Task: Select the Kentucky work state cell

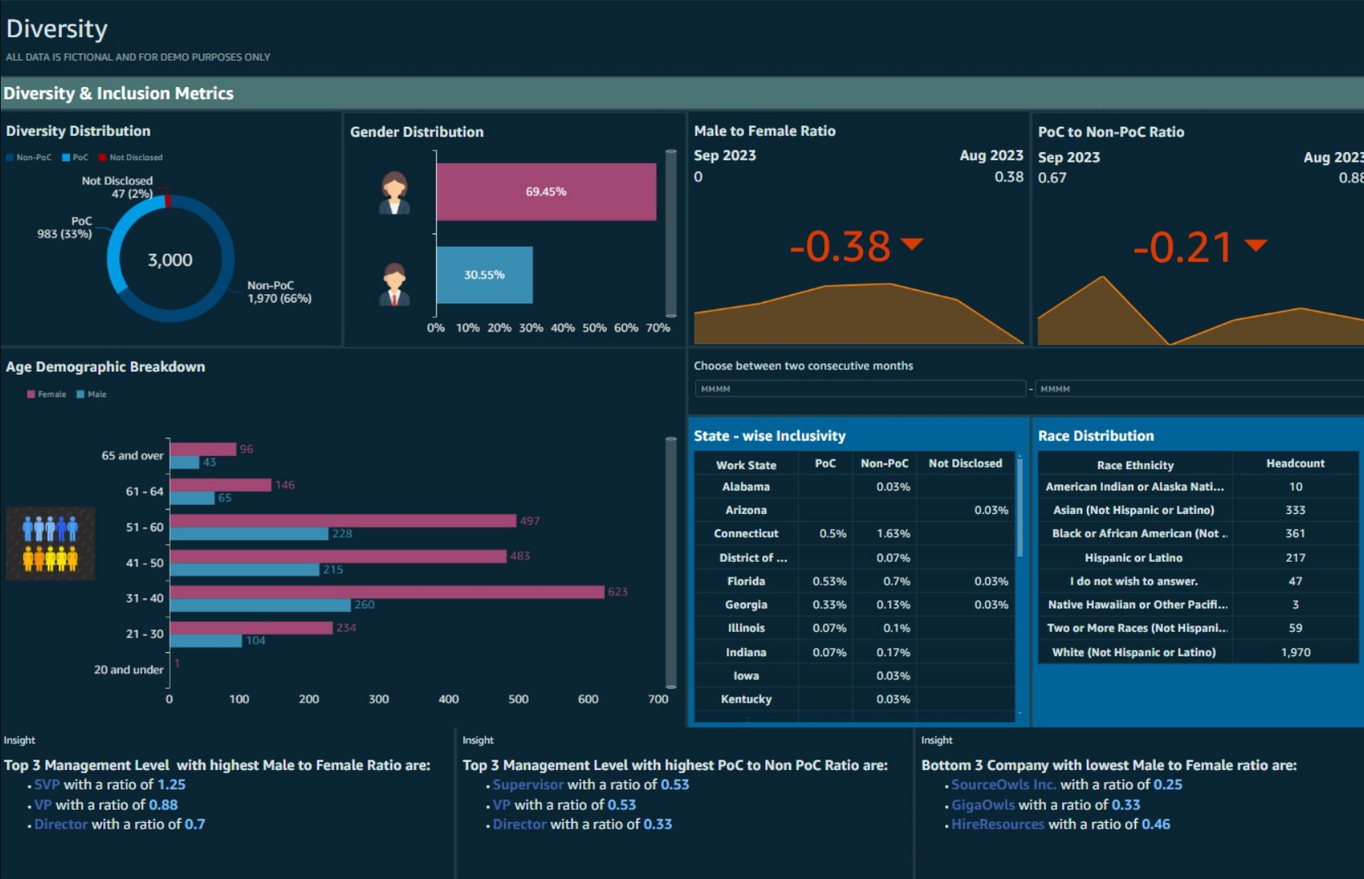Action: click(x=746, y=699)
